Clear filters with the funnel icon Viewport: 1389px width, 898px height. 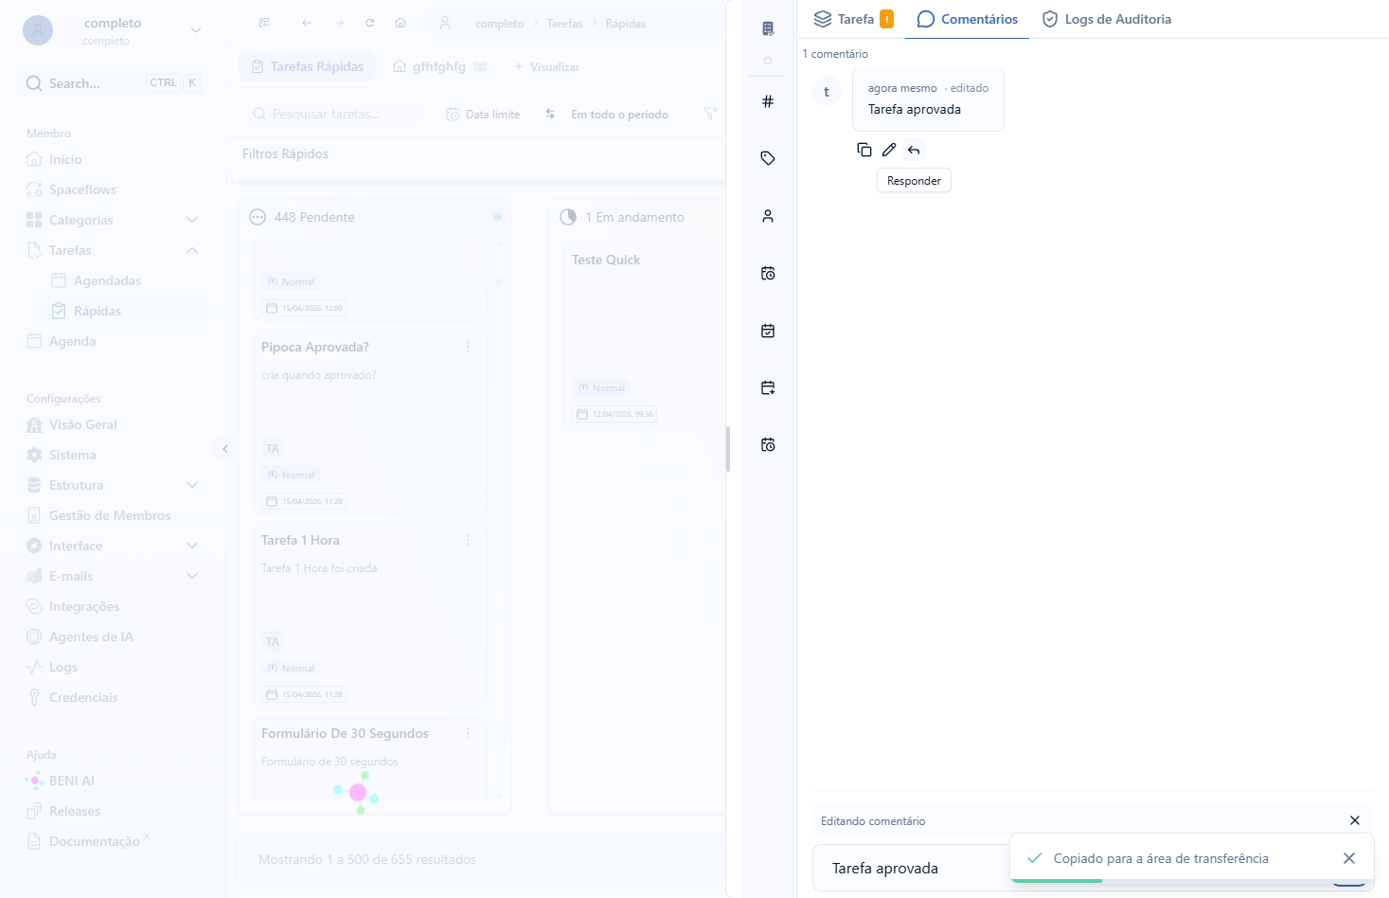pos(710,114)
